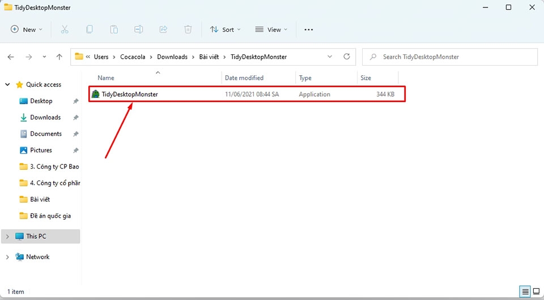Select the TidyDesktopMonster application file
The width and height of the screenshot is (544, 300).
click(x=130, y=95)
